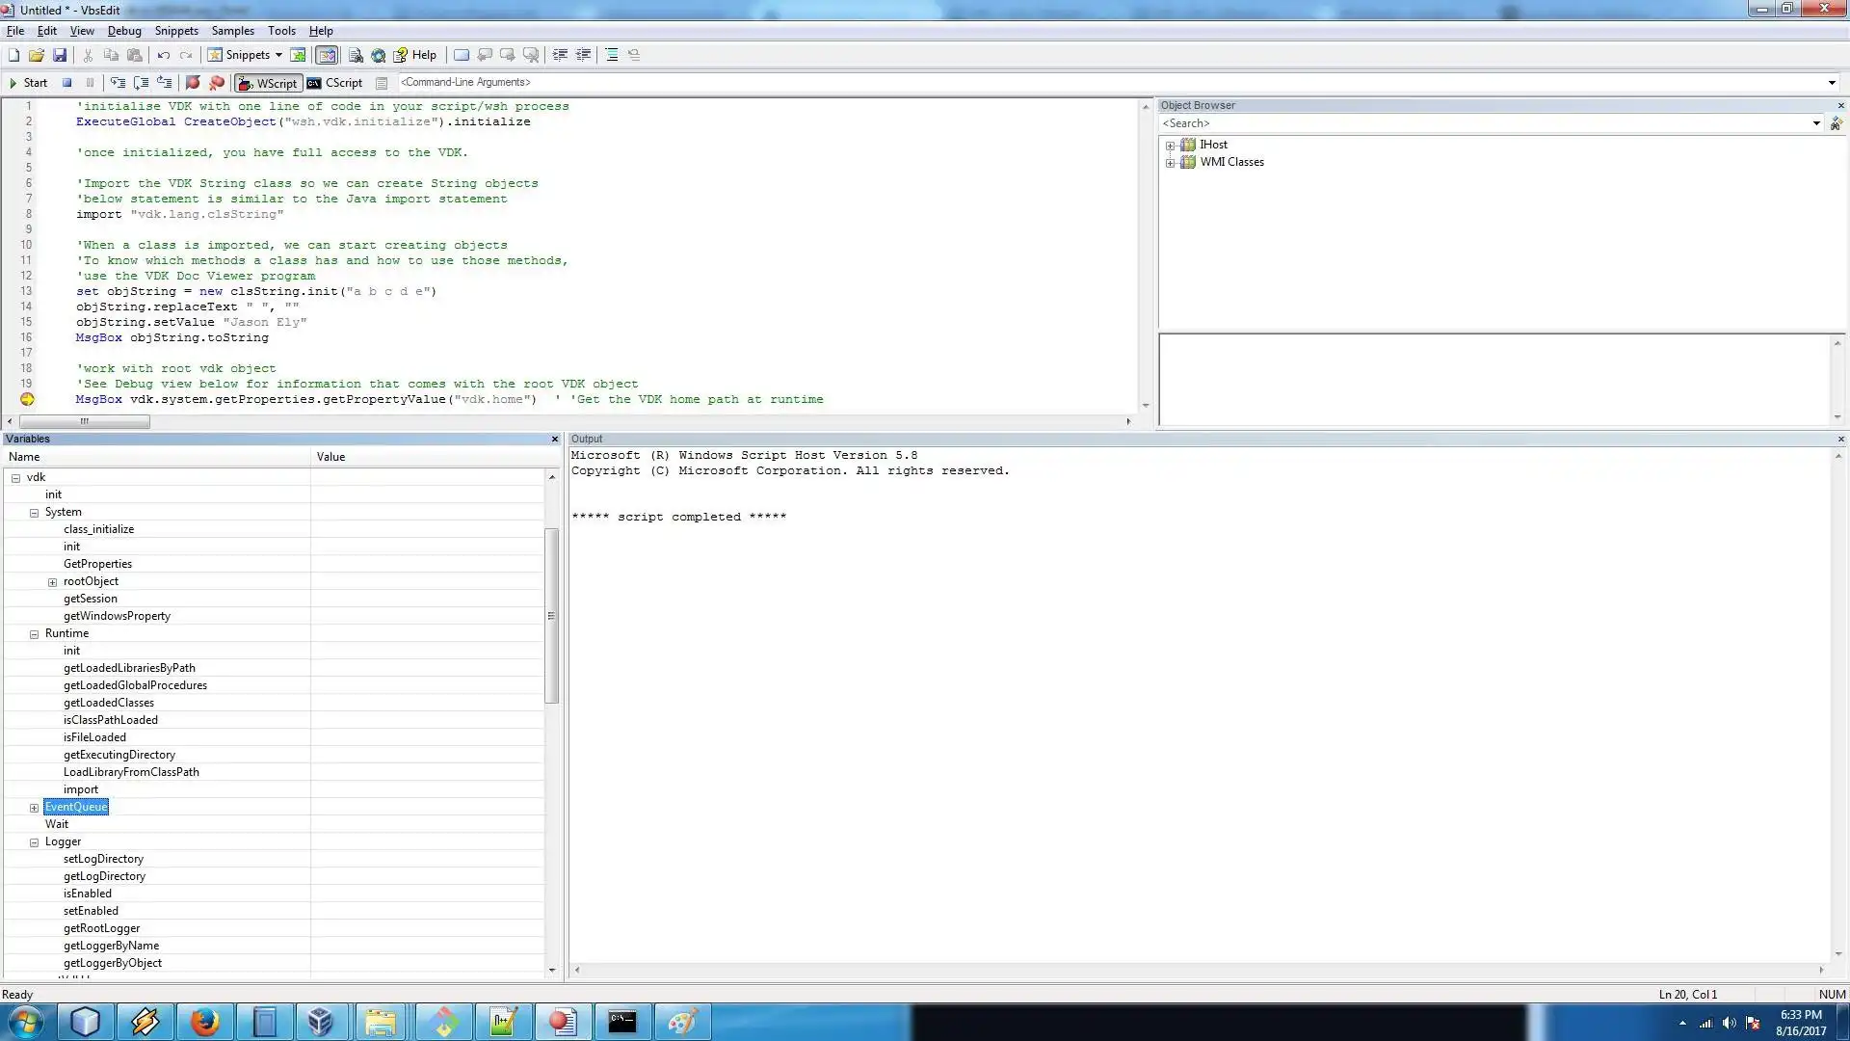Toggle breakpoint with red circle icon
Viewport: 1850px width, 1041px height.
coord(193,83)
